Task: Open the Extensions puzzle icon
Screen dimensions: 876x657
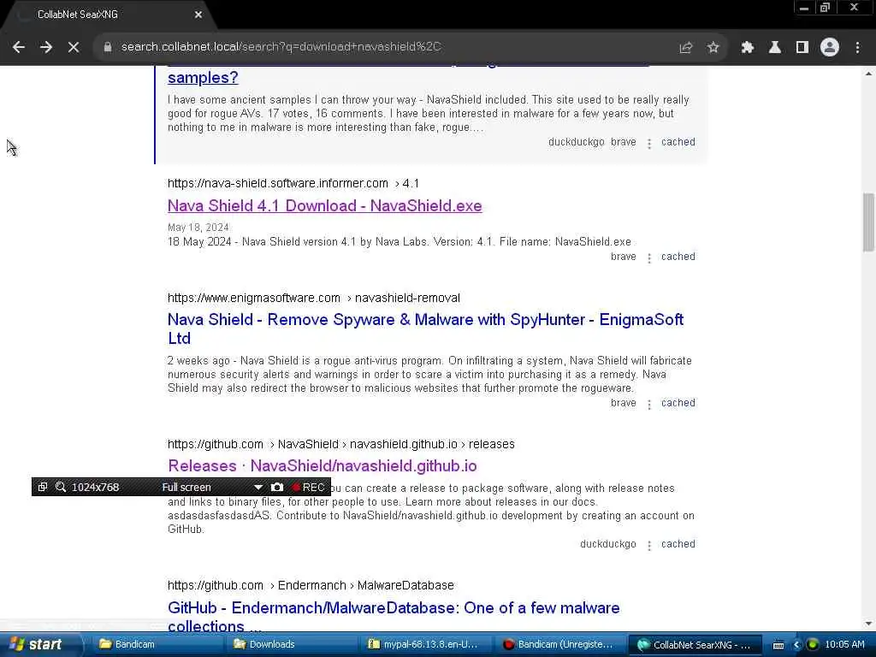Action: point(747,48)
